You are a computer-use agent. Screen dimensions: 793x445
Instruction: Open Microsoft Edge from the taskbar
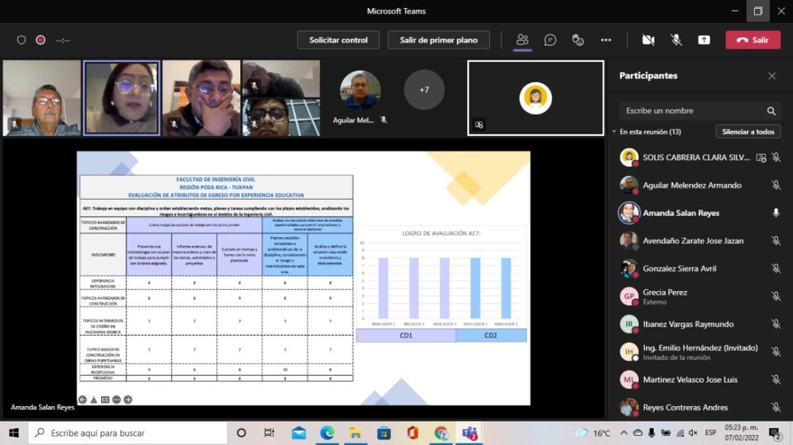327,433
